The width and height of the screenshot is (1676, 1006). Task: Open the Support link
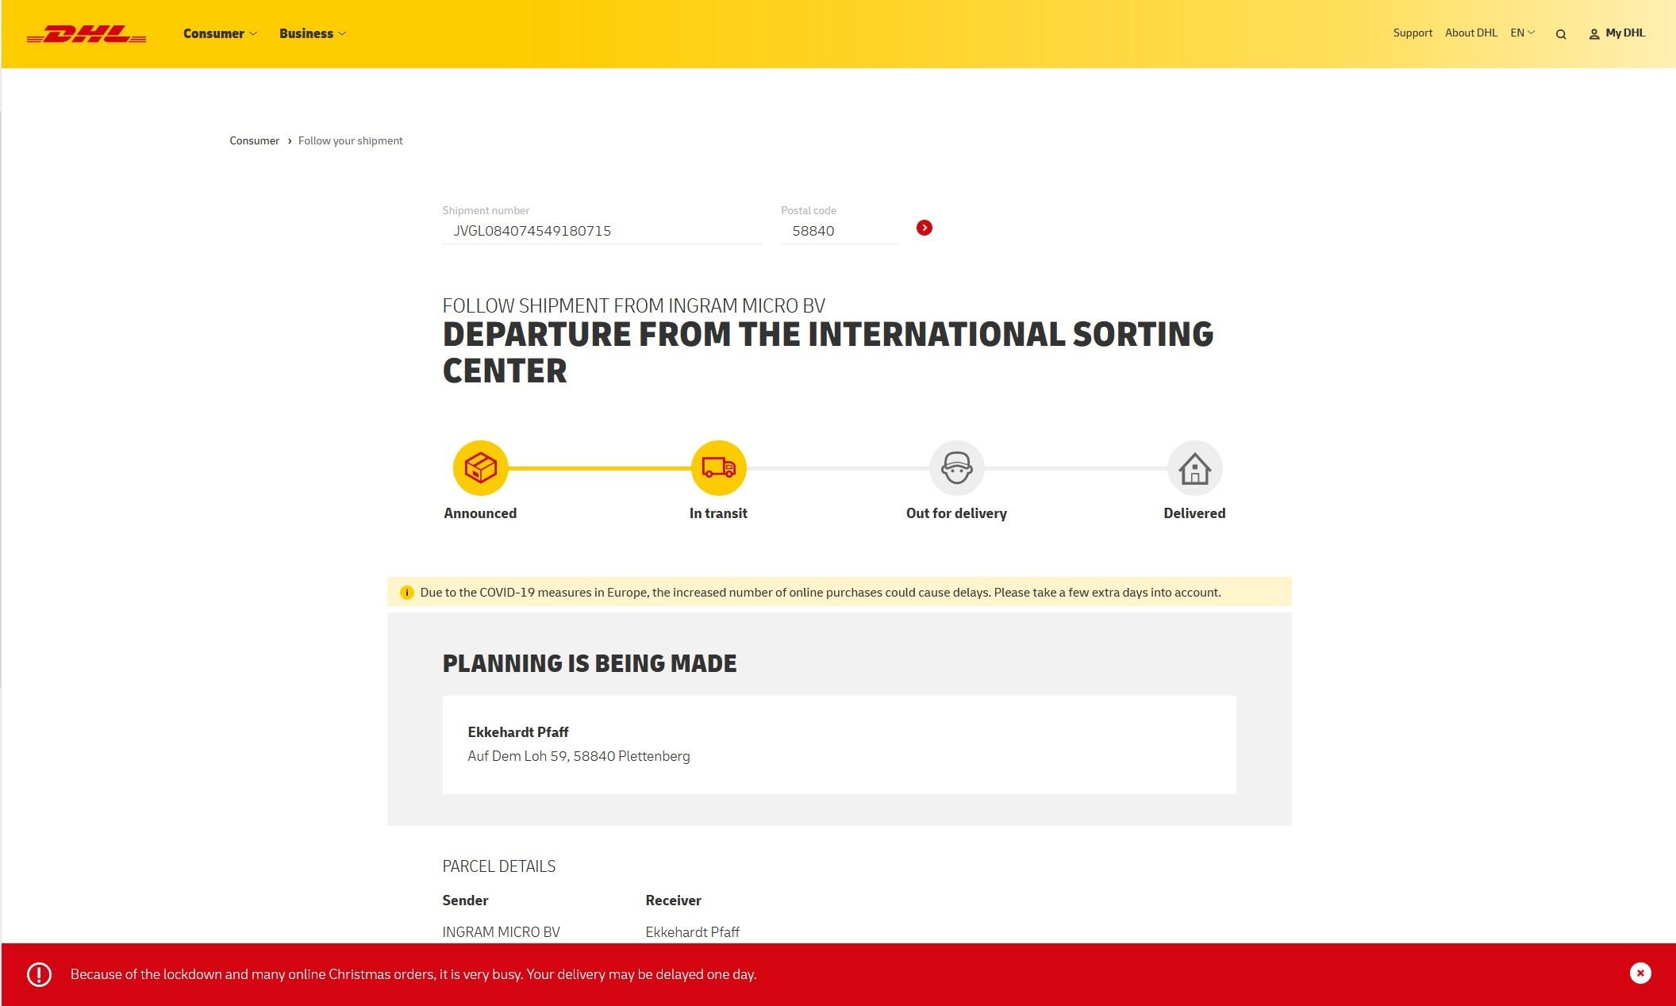1413,33
